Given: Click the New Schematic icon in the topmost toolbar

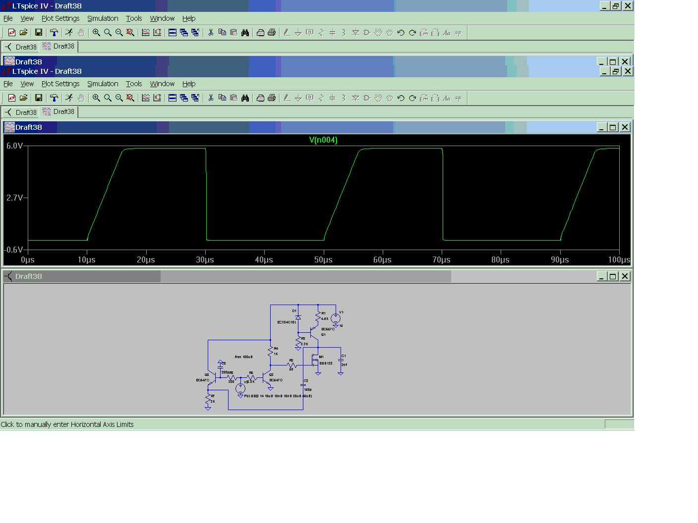Looking at the screenshot, I should [x=11, y=33].
